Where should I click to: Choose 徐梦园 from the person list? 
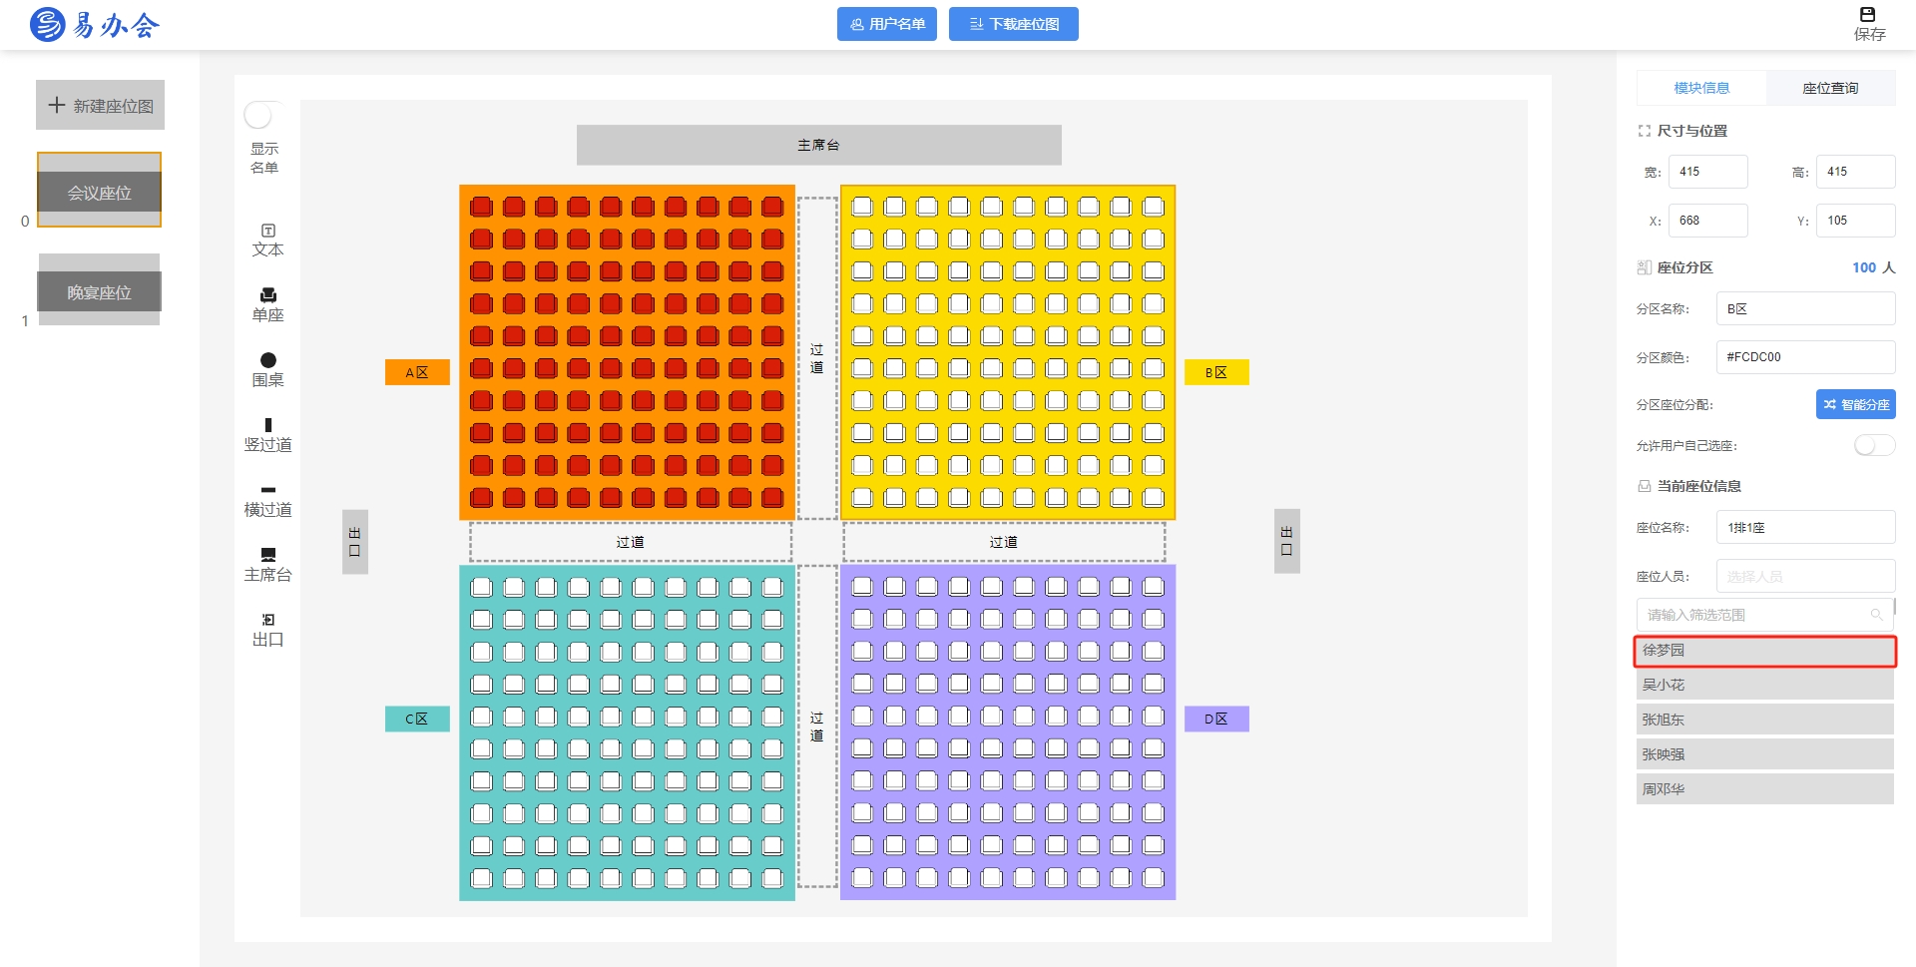(x=1764, y=651)
